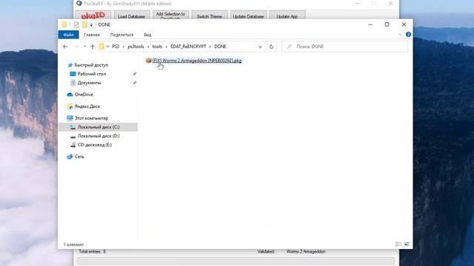Switch to the Главная ribbon tab

[92, 35]
